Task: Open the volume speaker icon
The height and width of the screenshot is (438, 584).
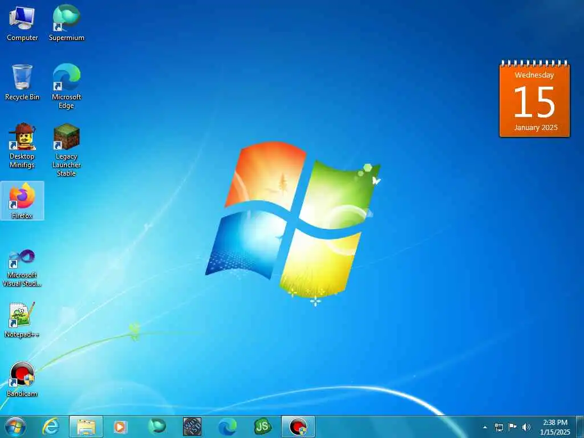Action: [526, 427]
